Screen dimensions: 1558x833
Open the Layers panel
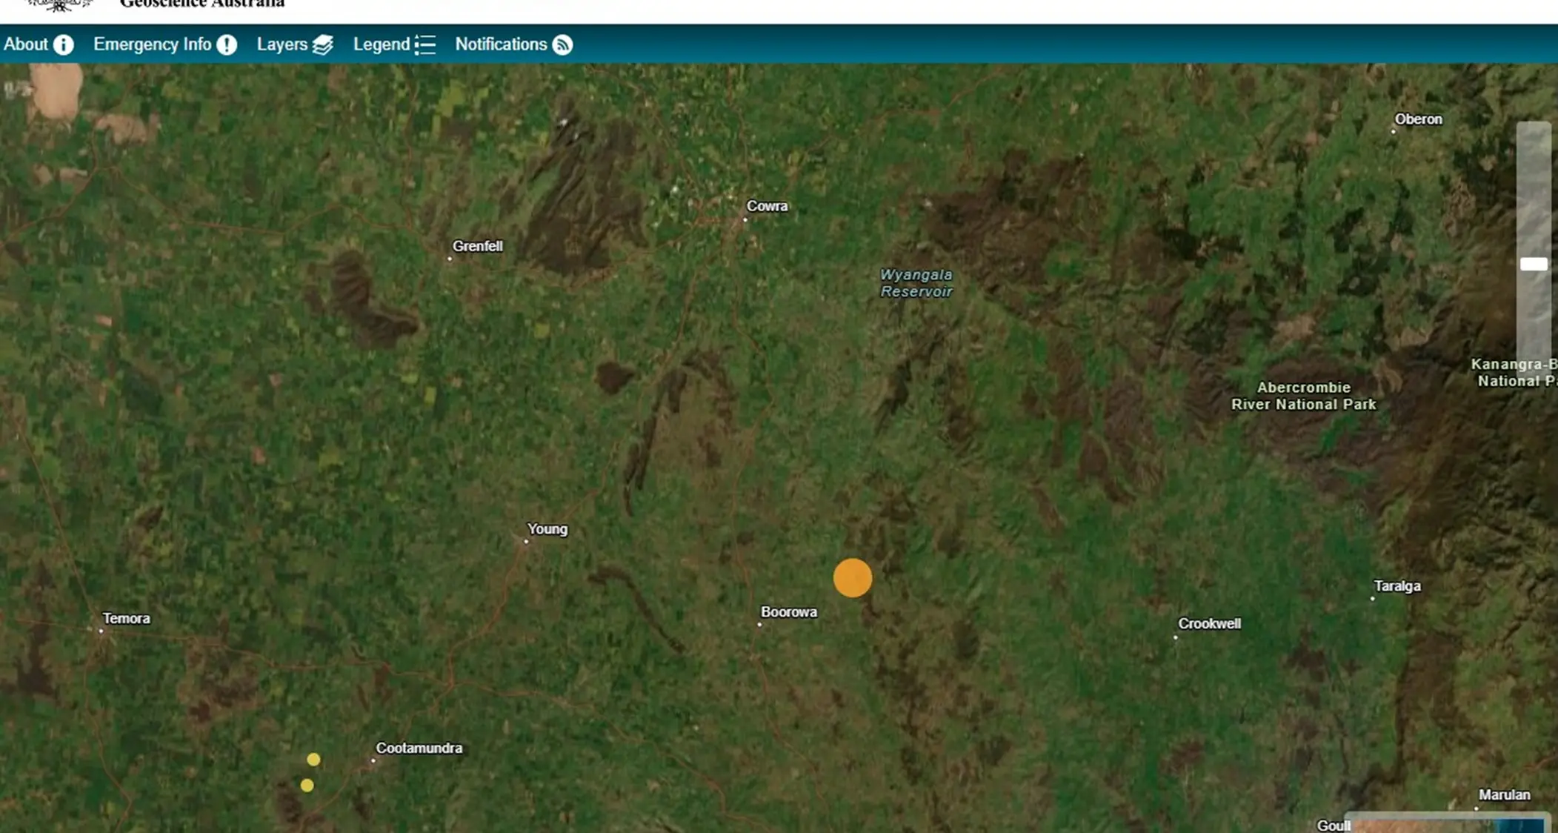coord(283,44)
